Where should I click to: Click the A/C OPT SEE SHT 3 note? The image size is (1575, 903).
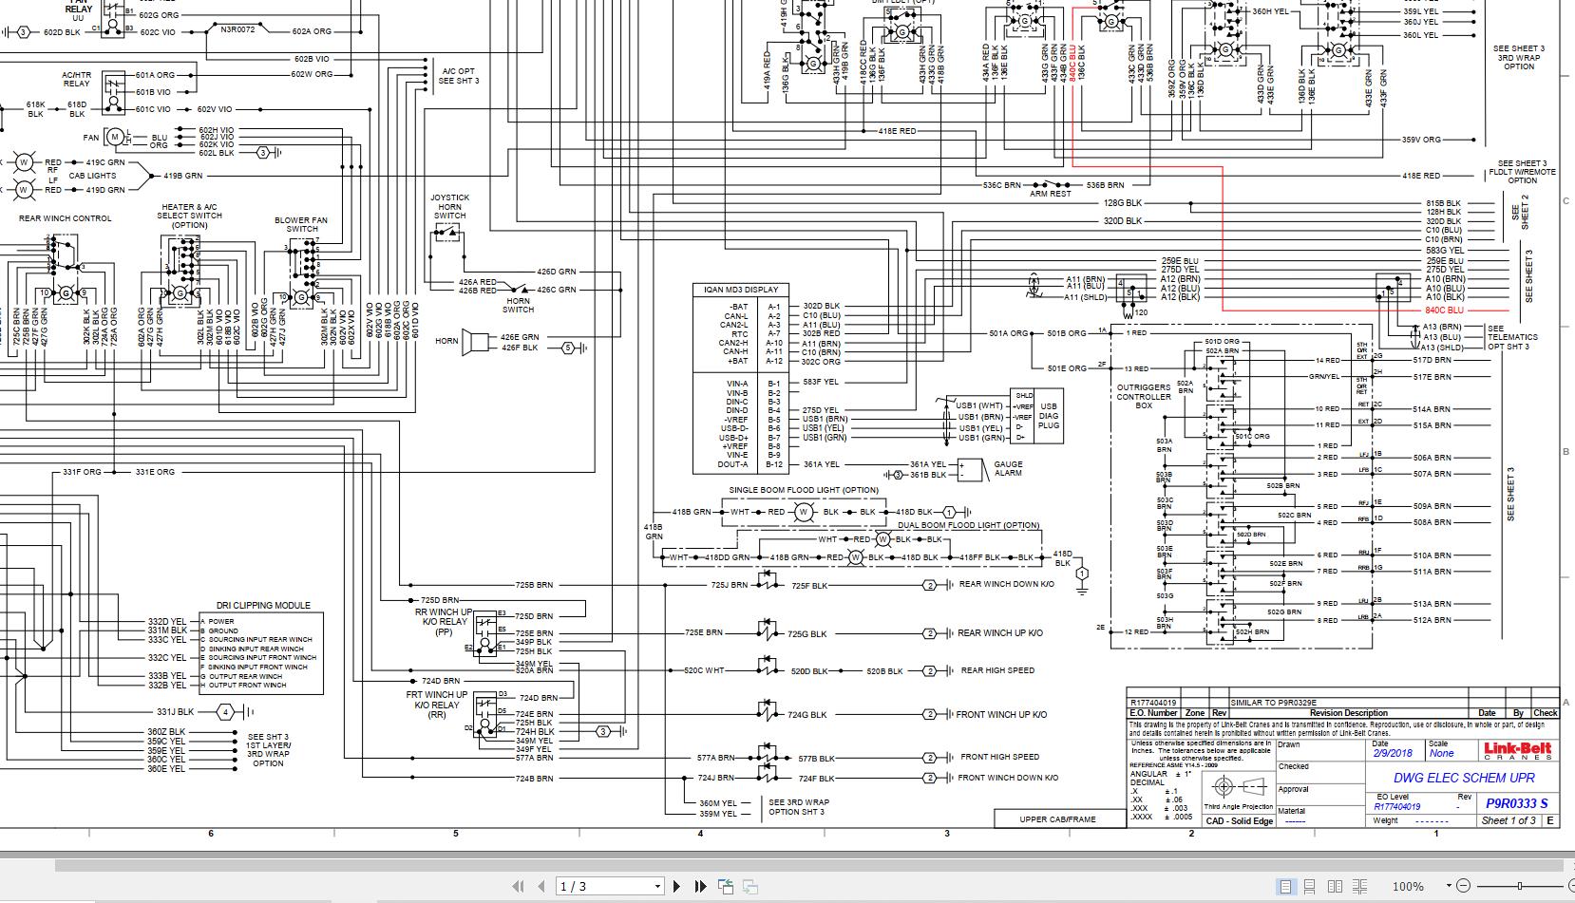pyautogui.click(x=459, y=76)
